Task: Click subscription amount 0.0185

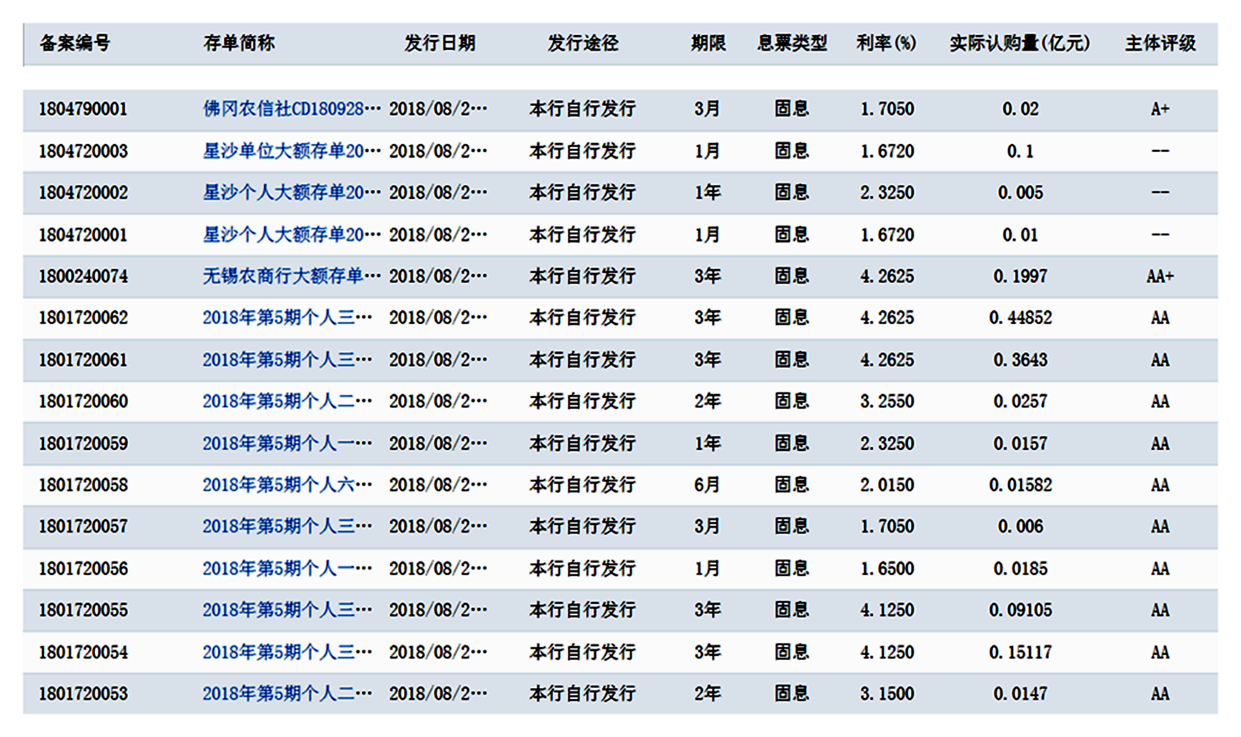Action: pyautogui.click(x=1021, y=569)
